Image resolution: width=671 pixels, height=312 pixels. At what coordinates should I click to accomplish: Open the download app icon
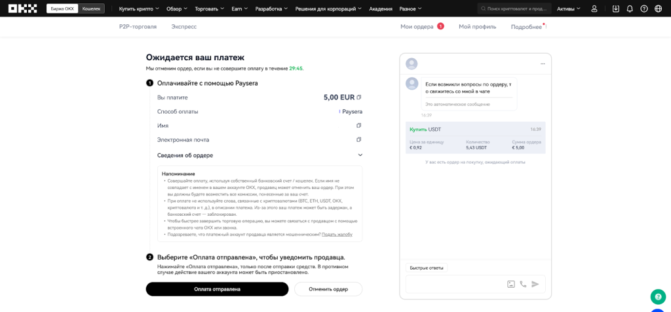tap(615, 9)
